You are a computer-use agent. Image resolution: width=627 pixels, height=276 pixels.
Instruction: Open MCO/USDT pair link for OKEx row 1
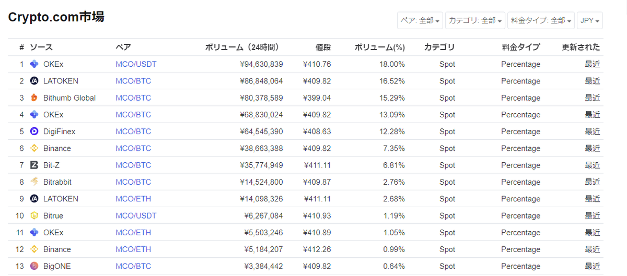click(136, 64)
